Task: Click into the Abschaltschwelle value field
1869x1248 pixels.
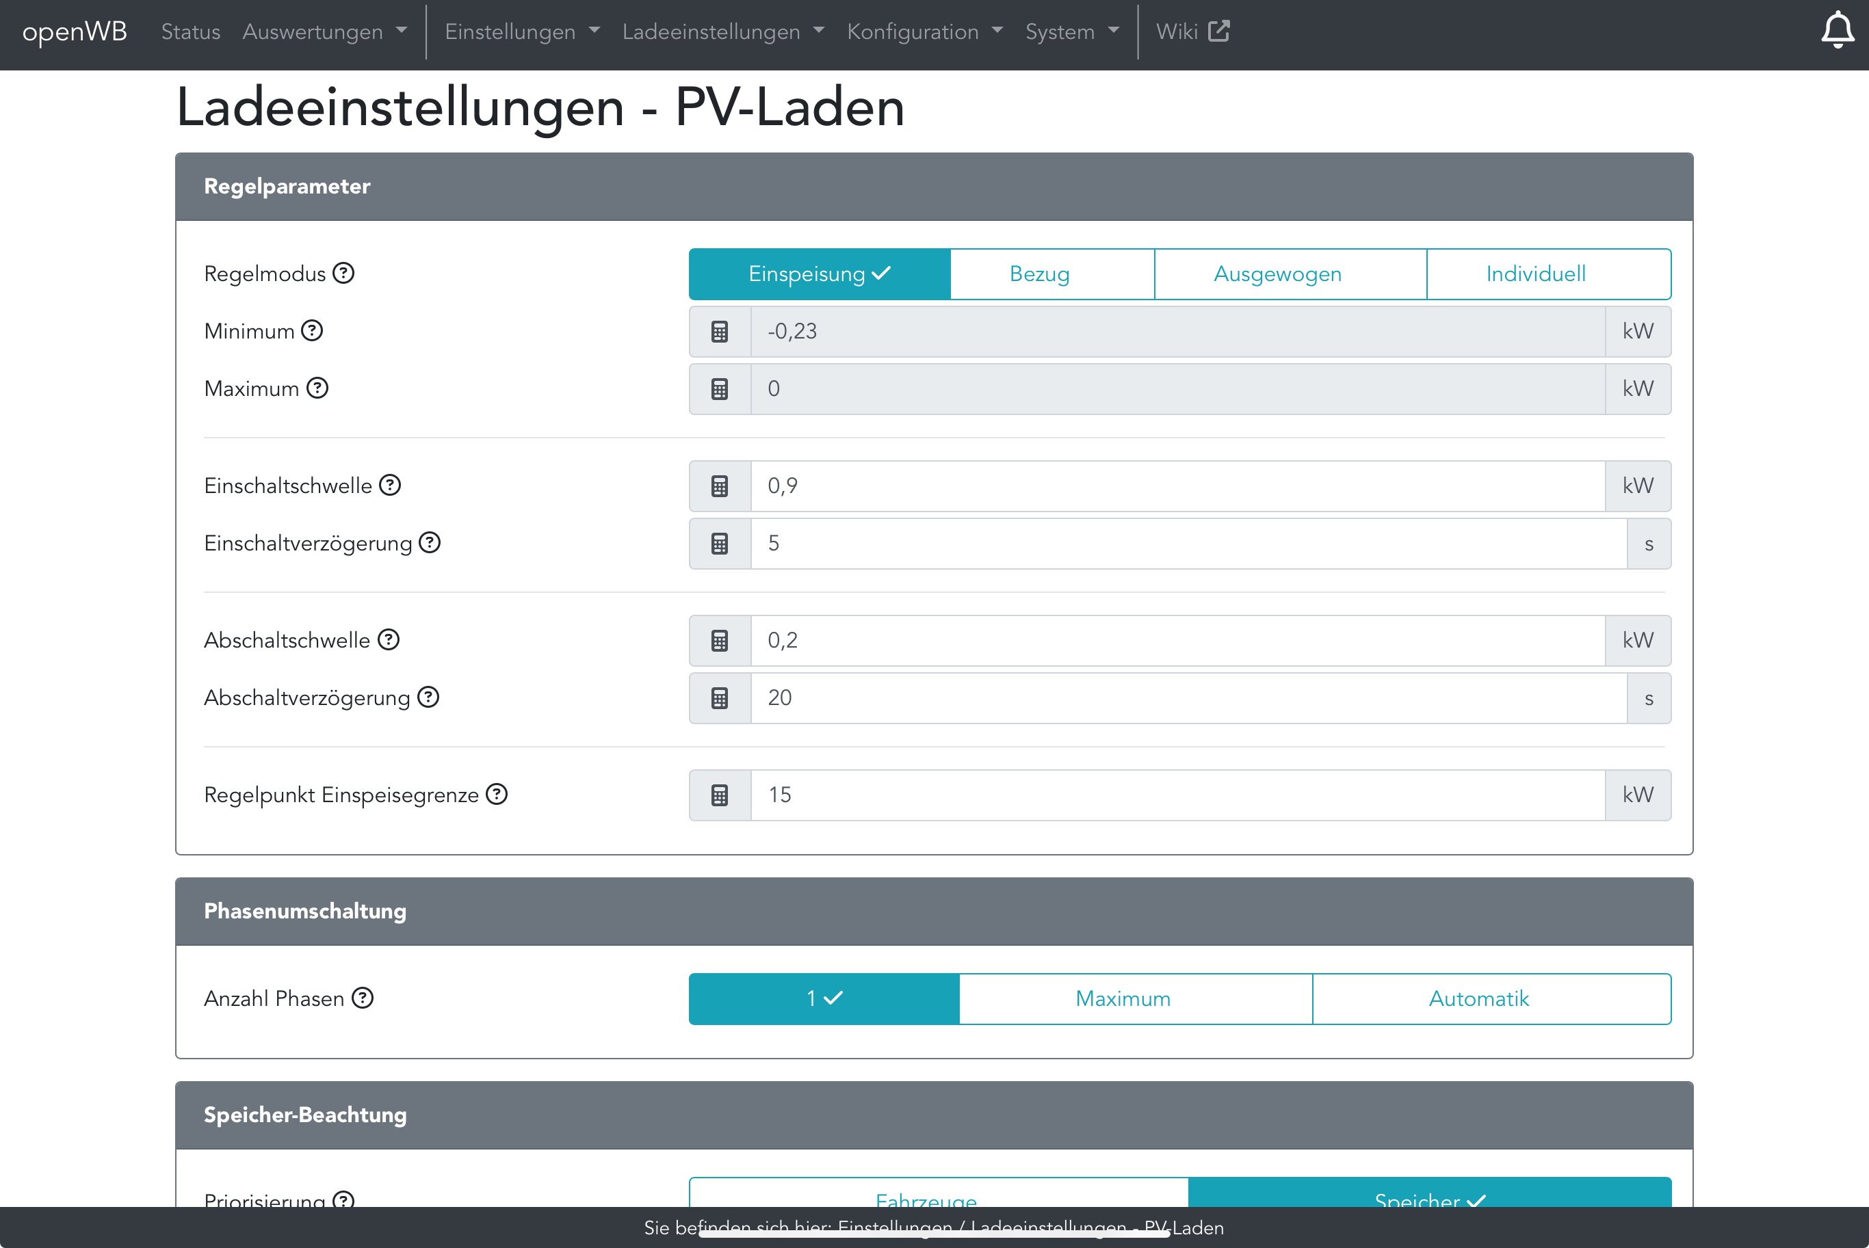Action: click(x=1177, y=641)
